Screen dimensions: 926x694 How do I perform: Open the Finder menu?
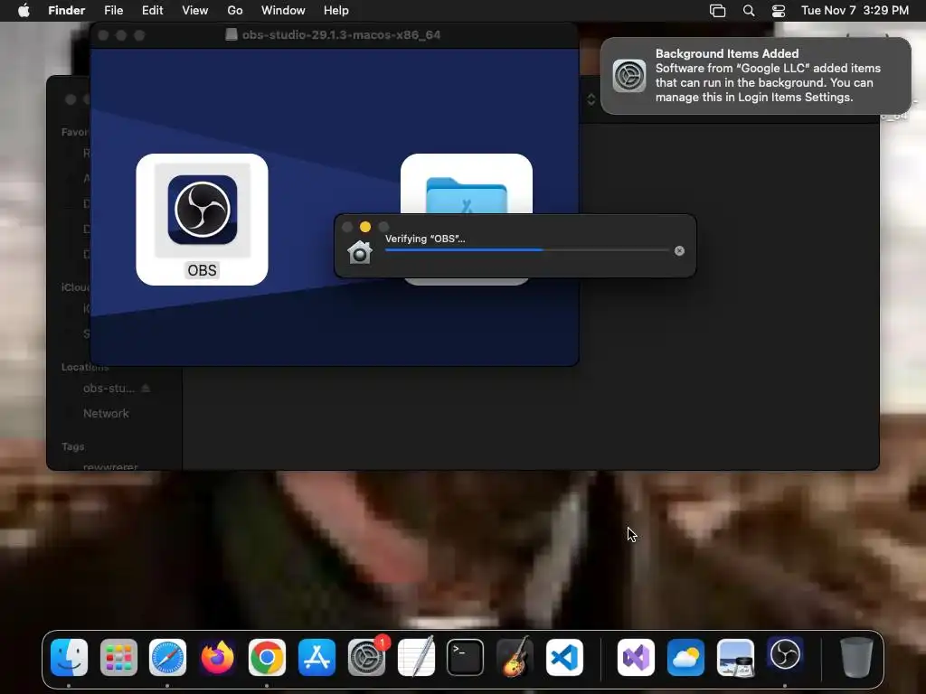point(66,11)
